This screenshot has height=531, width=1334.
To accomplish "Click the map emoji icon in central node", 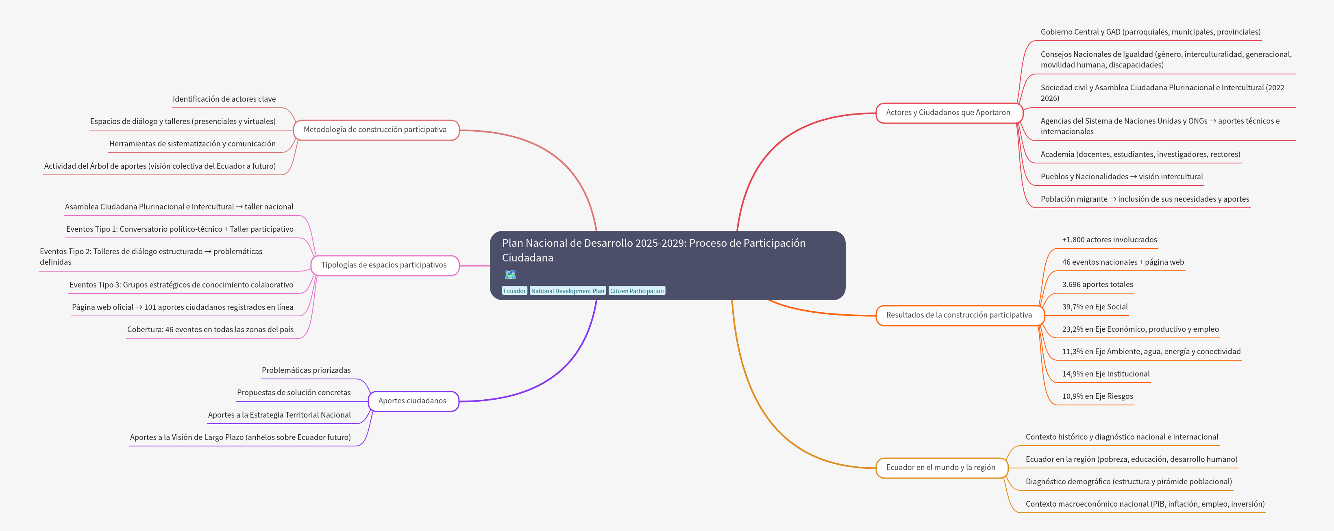I will point(510,274).
